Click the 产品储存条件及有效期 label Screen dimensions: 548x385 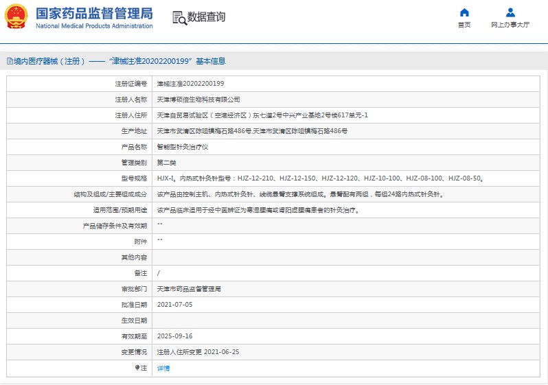[x=115, y=226]
